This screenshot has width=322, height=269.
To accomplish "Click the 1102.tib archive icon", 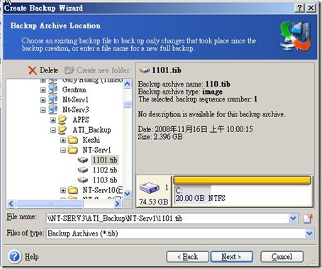I will click(83, 170).
